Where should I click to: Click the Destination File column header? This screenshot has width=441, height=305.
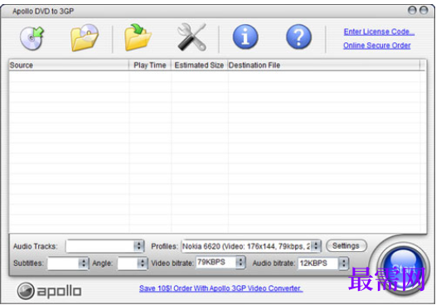click(x=323, y=65)
